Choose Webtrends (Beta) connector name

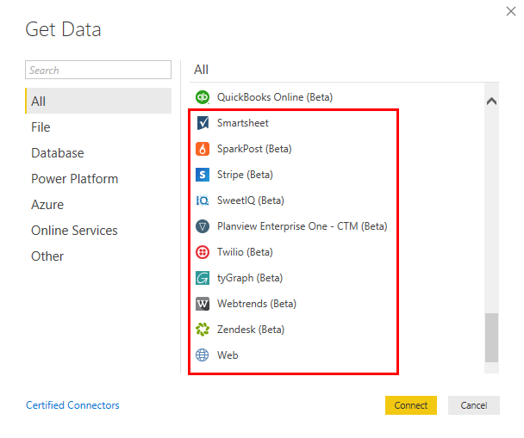pyautogui.click(x=257, y=304)
